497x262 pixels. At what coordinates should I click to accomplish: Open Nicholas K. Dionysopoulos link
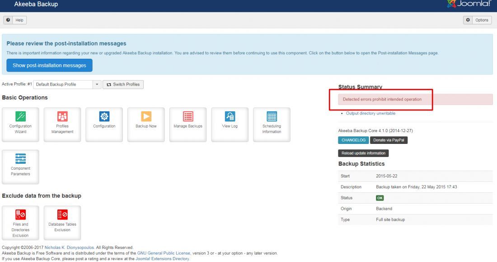point(69,248)
